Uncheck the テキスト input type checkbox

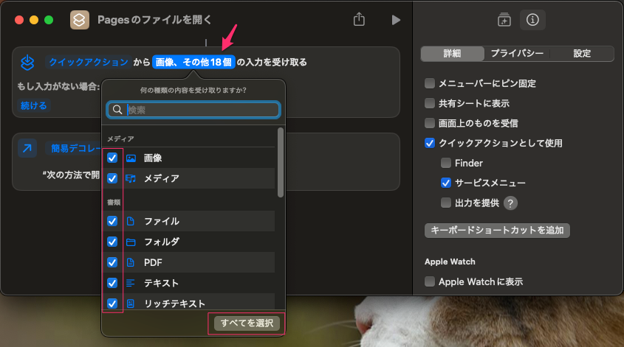click(112, 283)
